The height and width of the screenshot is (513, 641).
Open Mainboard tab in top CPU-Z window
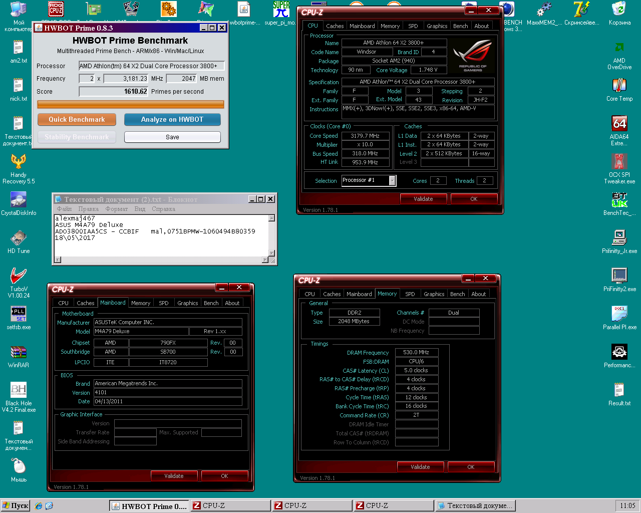click(362, 26)
